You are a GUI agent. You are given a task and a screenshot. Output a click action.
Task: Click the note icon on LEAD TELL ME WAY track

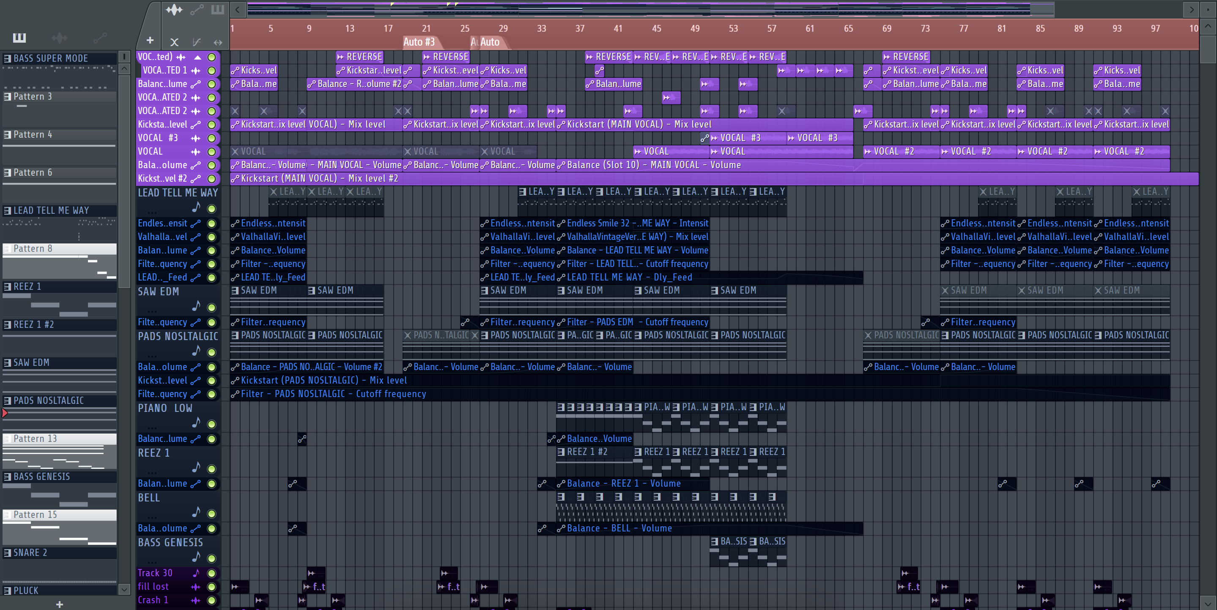(196, 207)
